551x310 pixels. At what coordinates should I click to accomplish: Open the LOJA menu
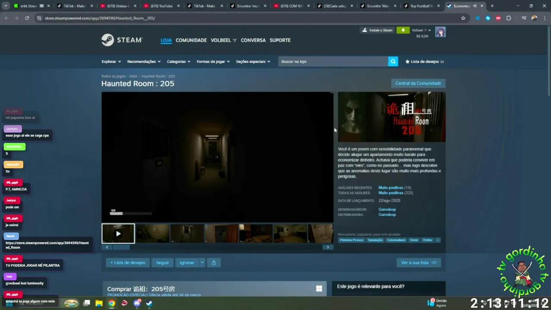pyautogui.click(x=166, y=40)
